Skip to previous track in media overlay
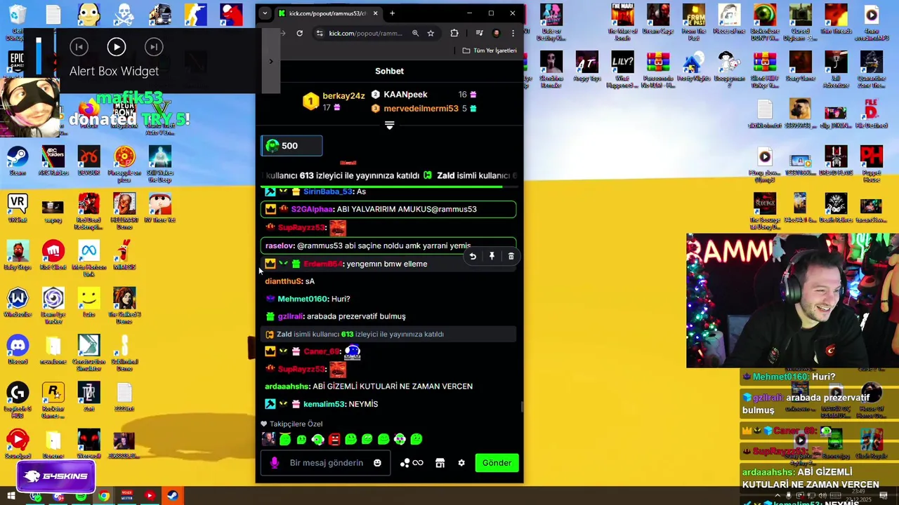 coord(79,47)
